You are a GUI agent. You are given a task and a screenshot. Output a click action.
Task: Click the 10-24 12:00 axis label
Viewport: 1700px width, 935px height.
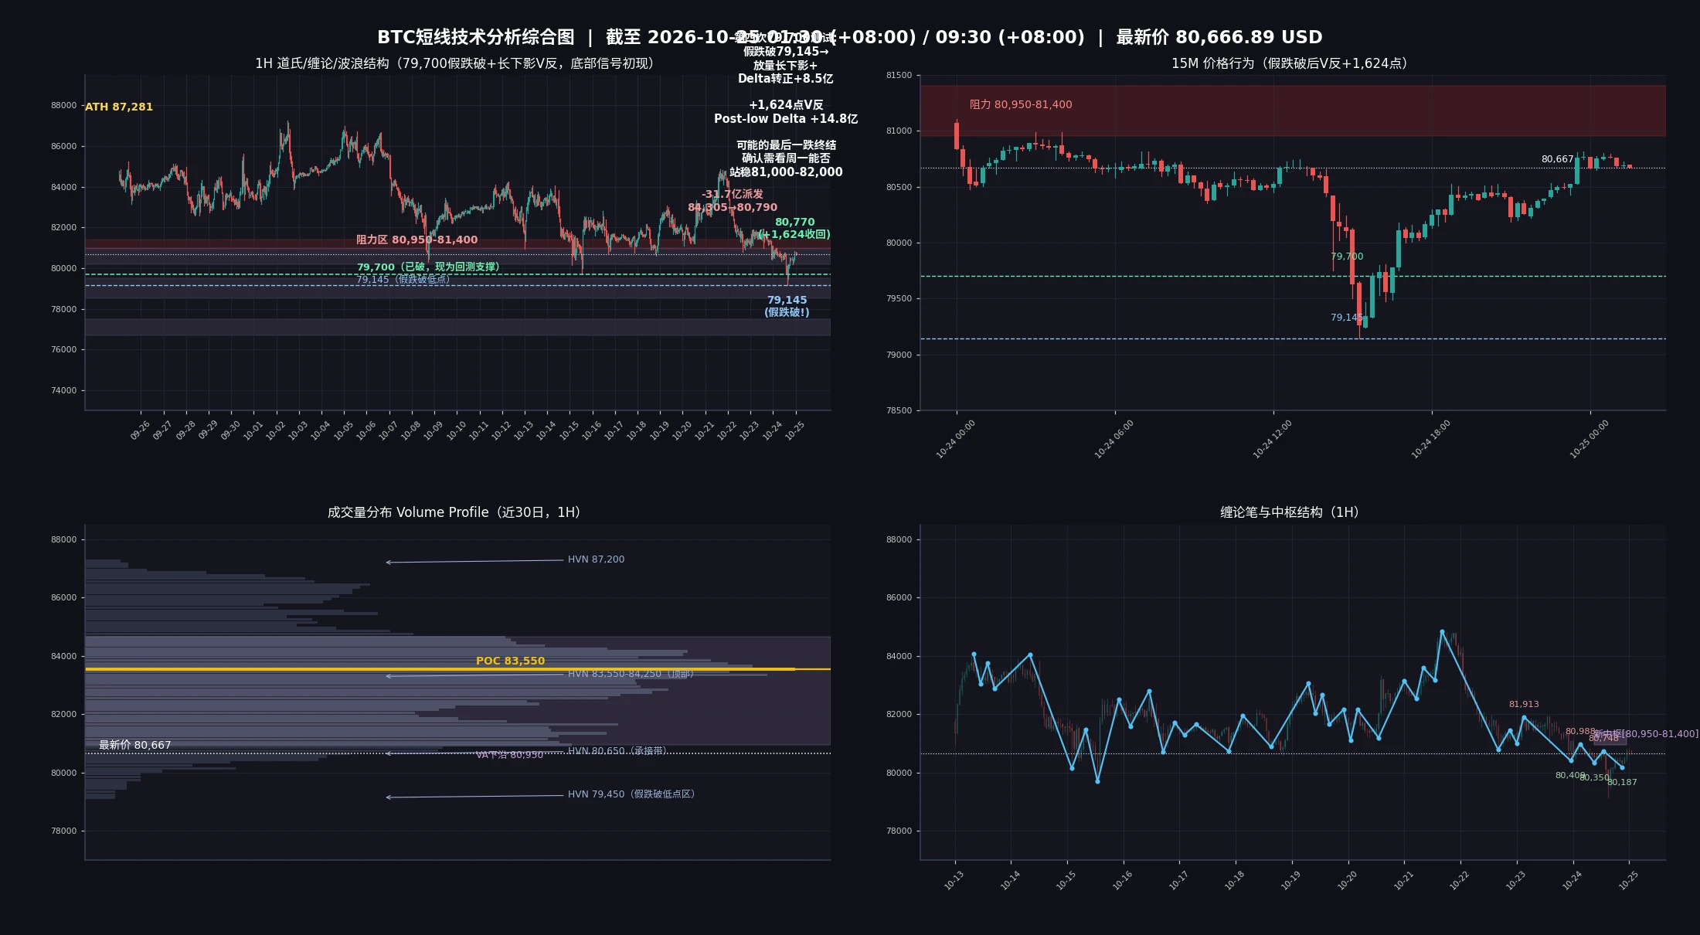point(1272,440)
